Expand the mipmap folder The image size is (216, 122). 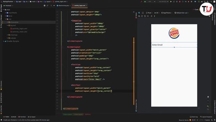coord(7,35)
